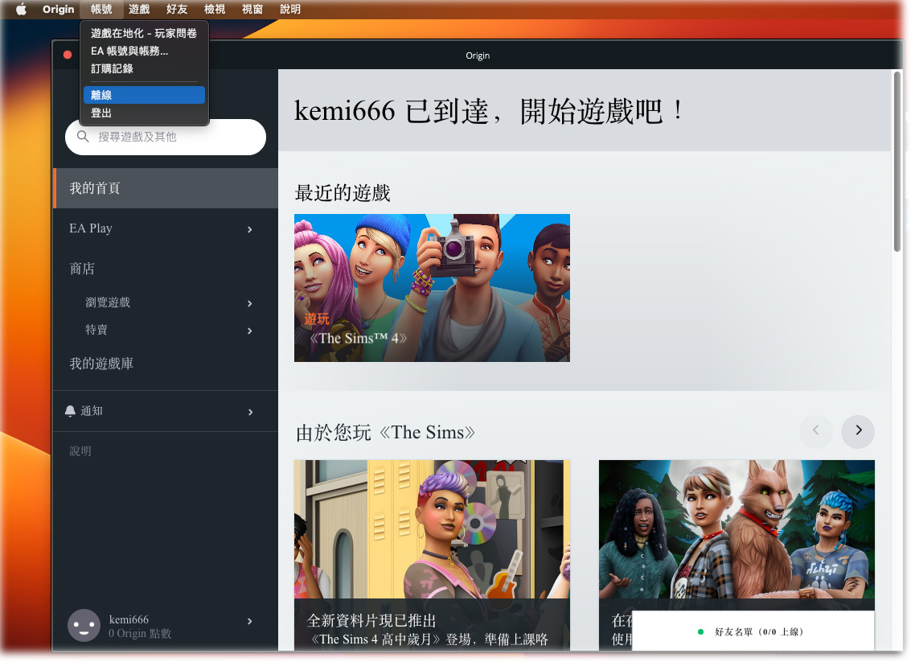Click 遊玩 on The Sims 4 tile

click(317, 319)
